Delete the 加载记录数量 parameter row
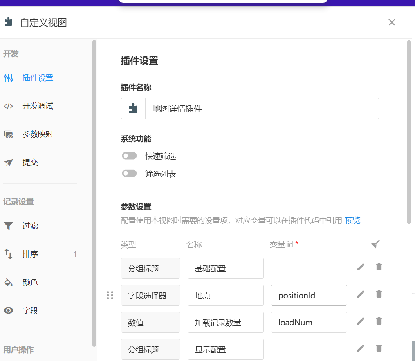The width and height of the screenshot is (415, 361). [379, 321]
